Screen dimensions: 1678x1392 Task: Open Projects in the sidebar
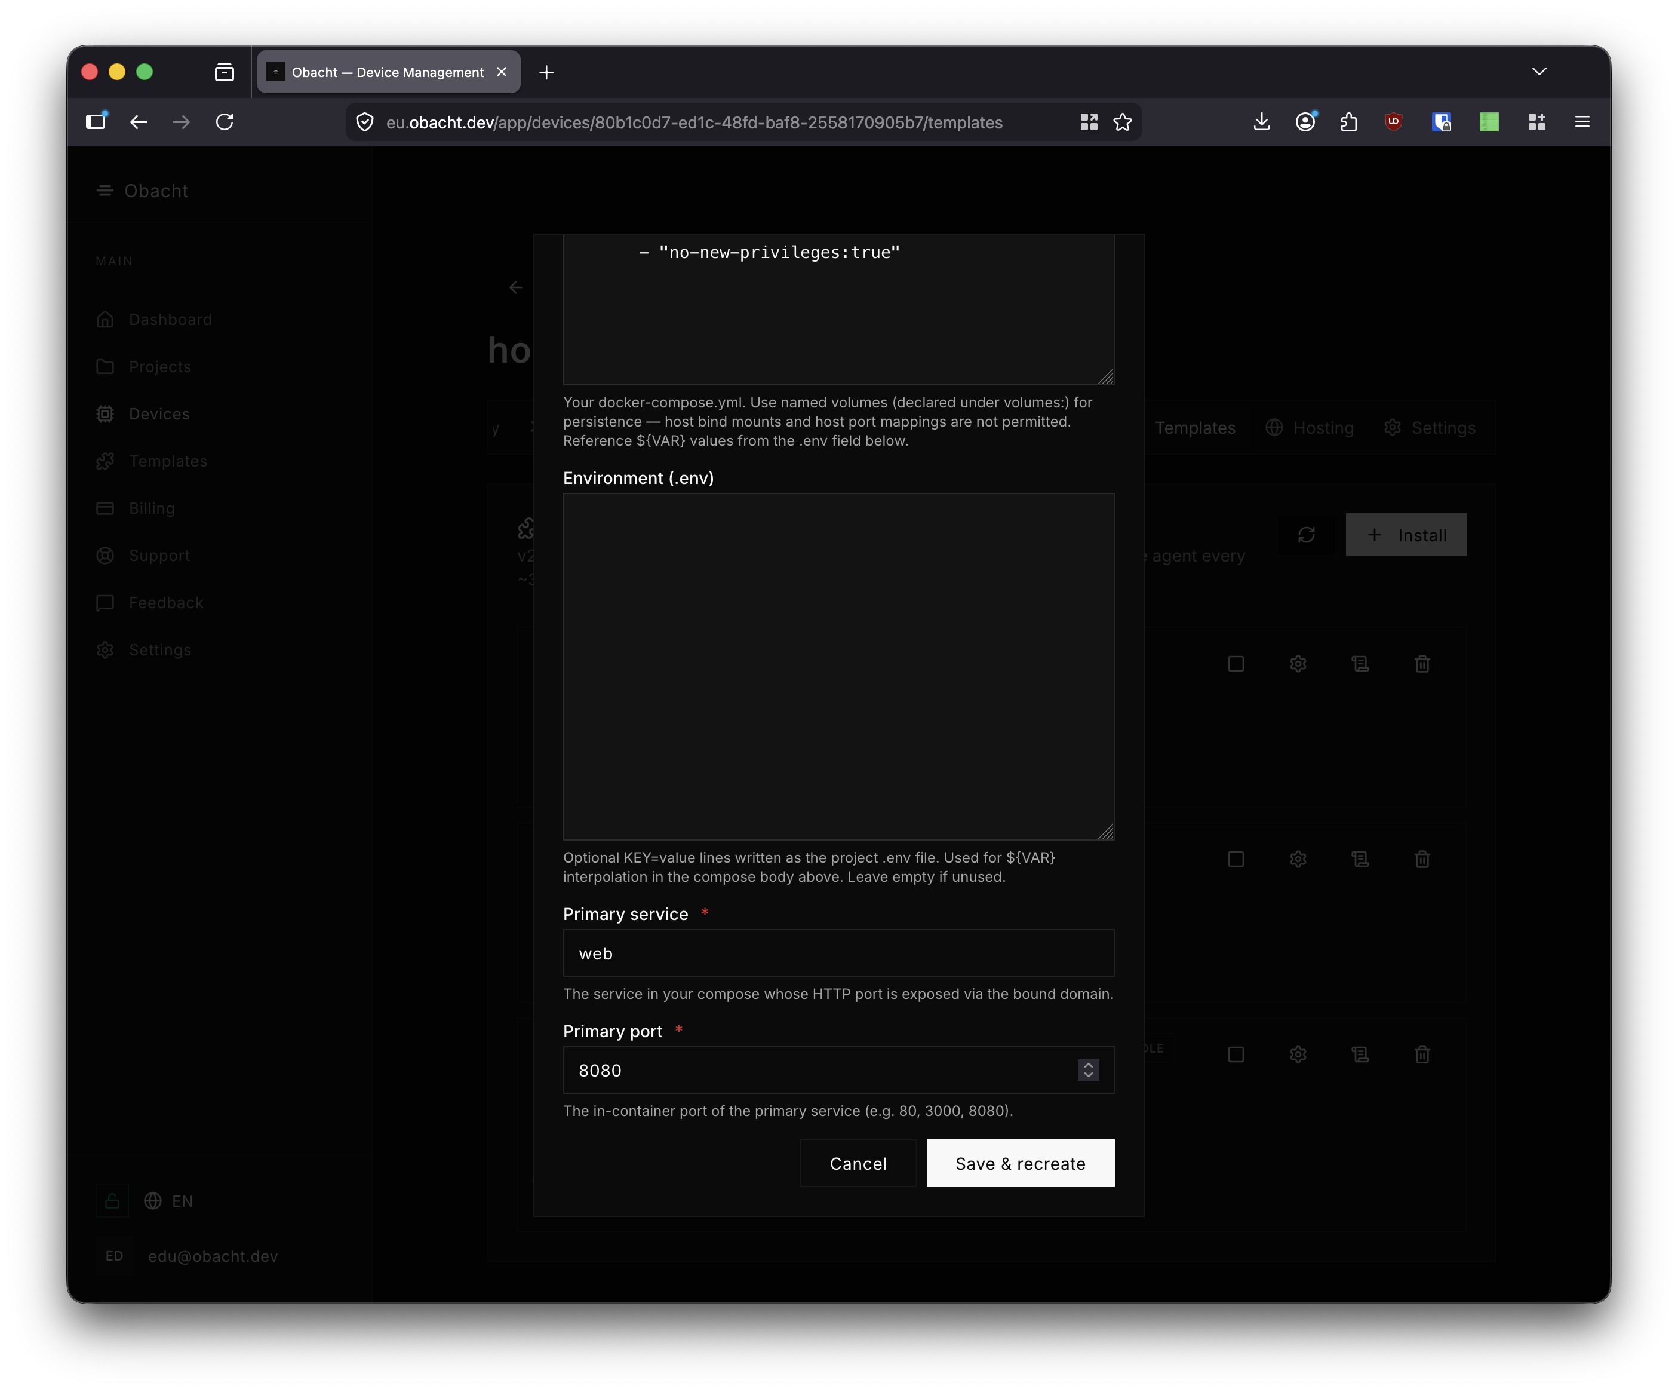(144, 366)
